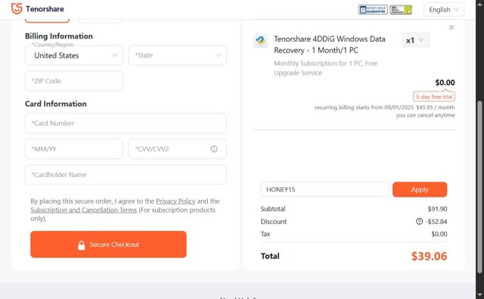
Task: Click the Billing Information heading
Action: [x=59, y=36]
